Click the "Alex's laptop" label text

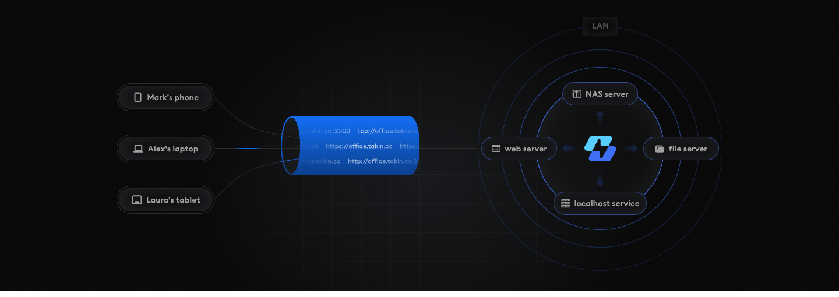pos(172,148)
